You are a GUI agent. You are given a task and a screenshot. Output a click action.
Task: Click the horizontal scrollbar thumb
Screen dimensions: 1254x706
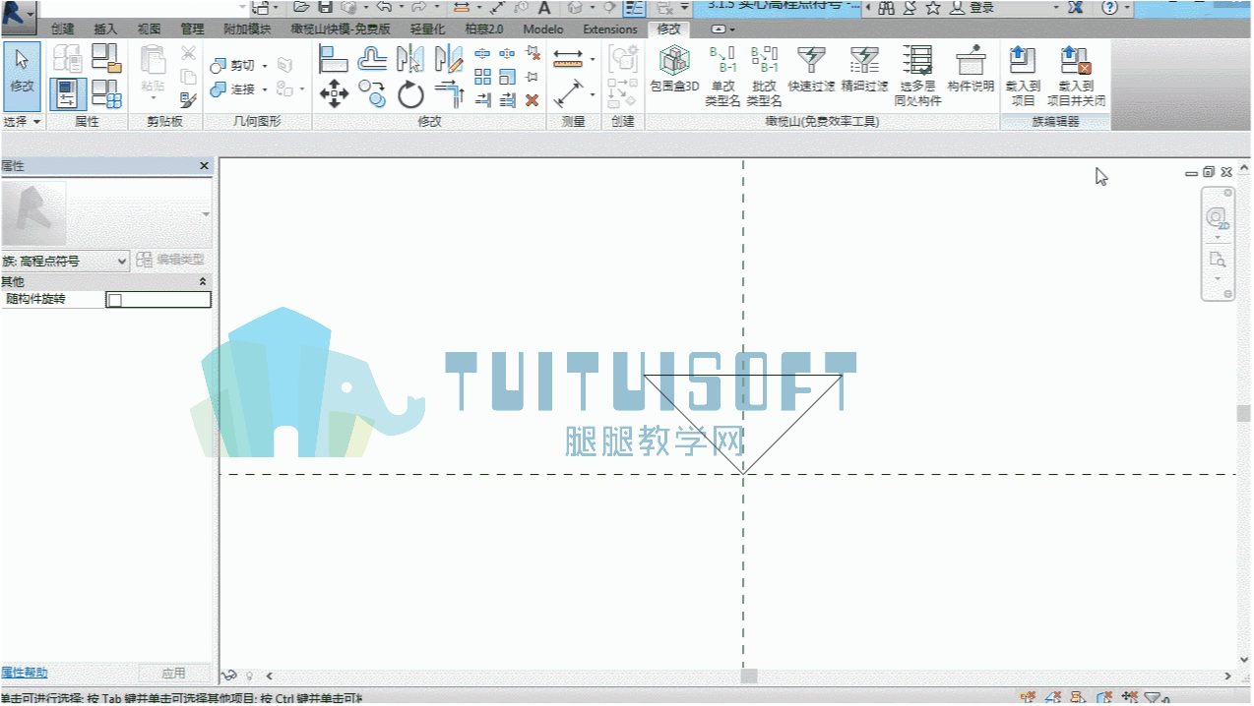(x=749, y=677)
